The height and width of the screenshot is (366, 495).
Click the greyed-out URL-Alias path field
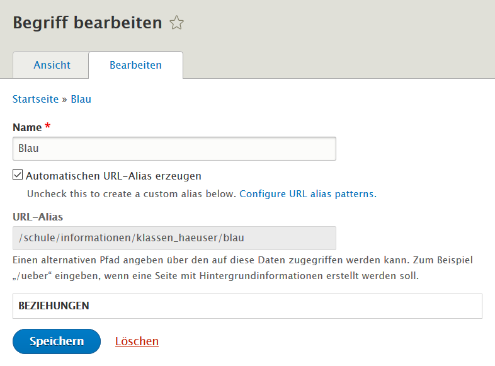(x=174, y=238)
